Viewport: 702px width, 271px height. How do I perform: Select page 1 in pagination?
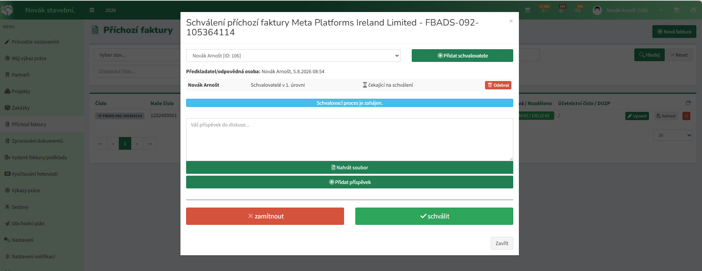[x=125, y=143]
